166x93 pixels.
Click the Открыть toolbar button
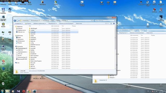point(28,24)
